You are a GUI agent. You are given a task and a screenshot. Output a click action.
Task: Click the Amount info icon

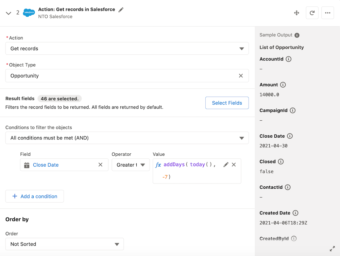(x=283, y=85)
